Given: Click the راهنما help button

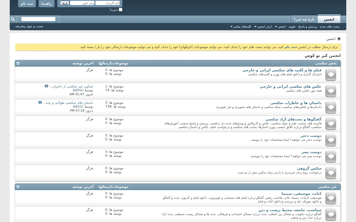Looking at the screenshot, I should click(x=46, y=4).
